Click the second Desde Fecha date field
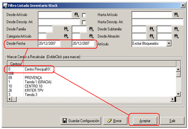The width and height of the screenshot is (188, 129). 83,43
